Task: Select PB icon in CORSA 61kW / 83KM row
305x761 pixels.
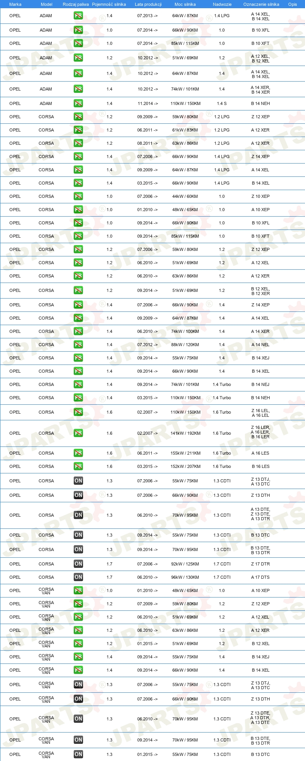Action: pyautogui.click(x=78, y=130)
